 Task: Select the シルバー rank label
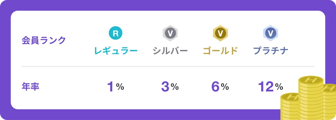pos(170,51)
